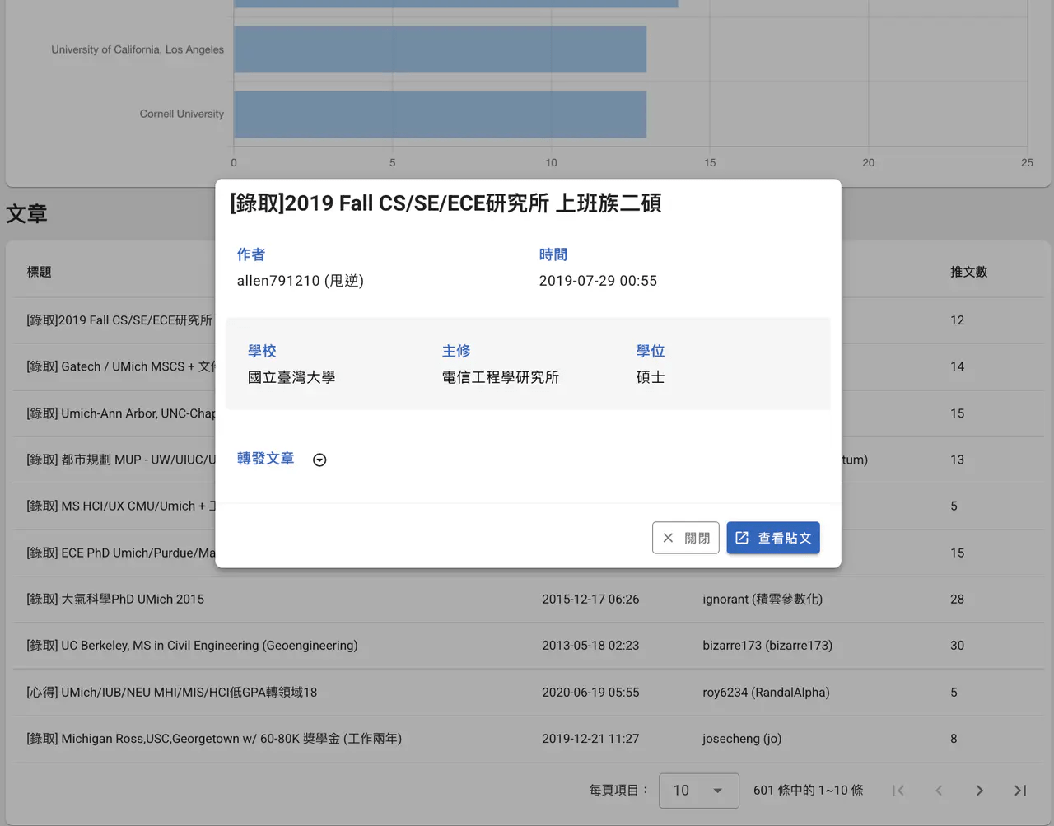
Task: Click the date 2019-12-21 11:27
Action: 590,739
